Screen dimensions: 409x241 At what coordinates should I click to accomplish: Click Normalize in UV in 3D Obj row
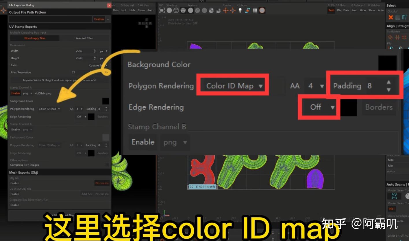(102, 194)
